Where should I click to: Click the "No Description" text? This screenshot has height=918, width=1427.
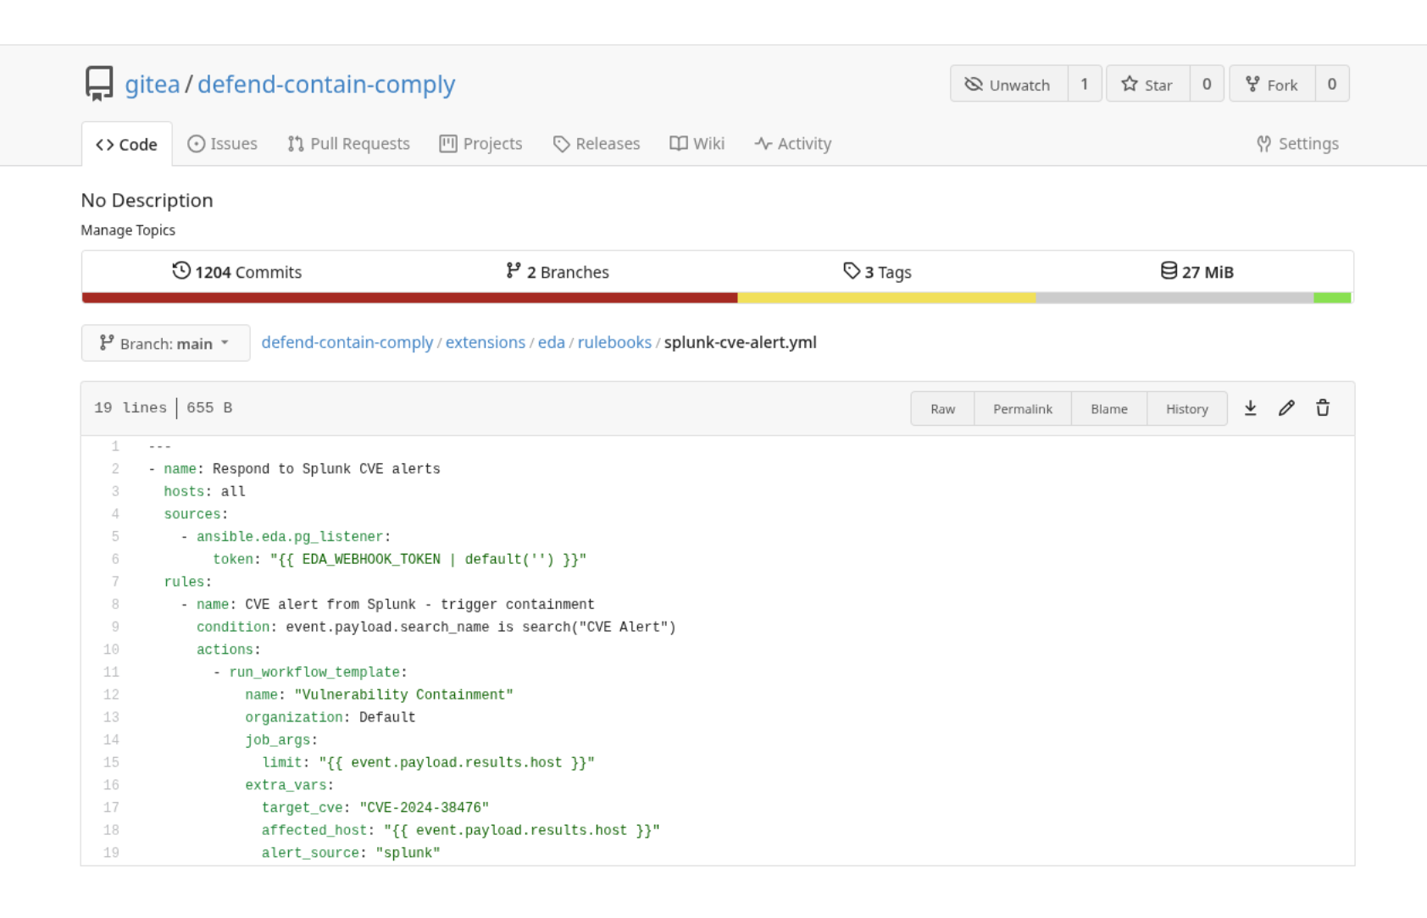click(x=147, y=201)
